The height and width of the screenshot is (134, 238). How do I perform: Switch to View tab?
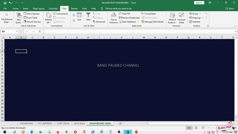point(84,9)
